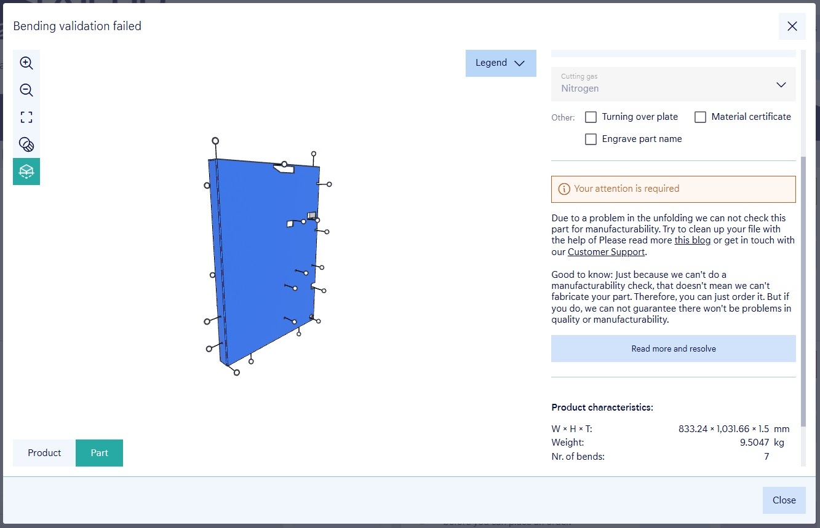Click the right panel vertical scrollbar

click(x=802, y=289)
